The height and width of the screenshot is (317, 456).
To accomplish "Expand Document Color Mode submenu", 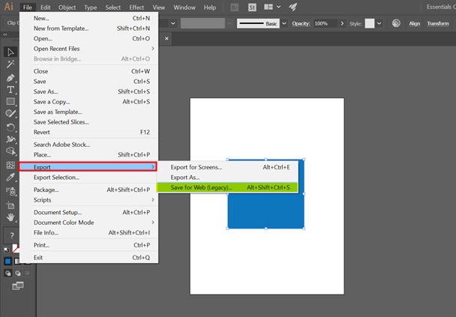I will click(x=153, y=223).
